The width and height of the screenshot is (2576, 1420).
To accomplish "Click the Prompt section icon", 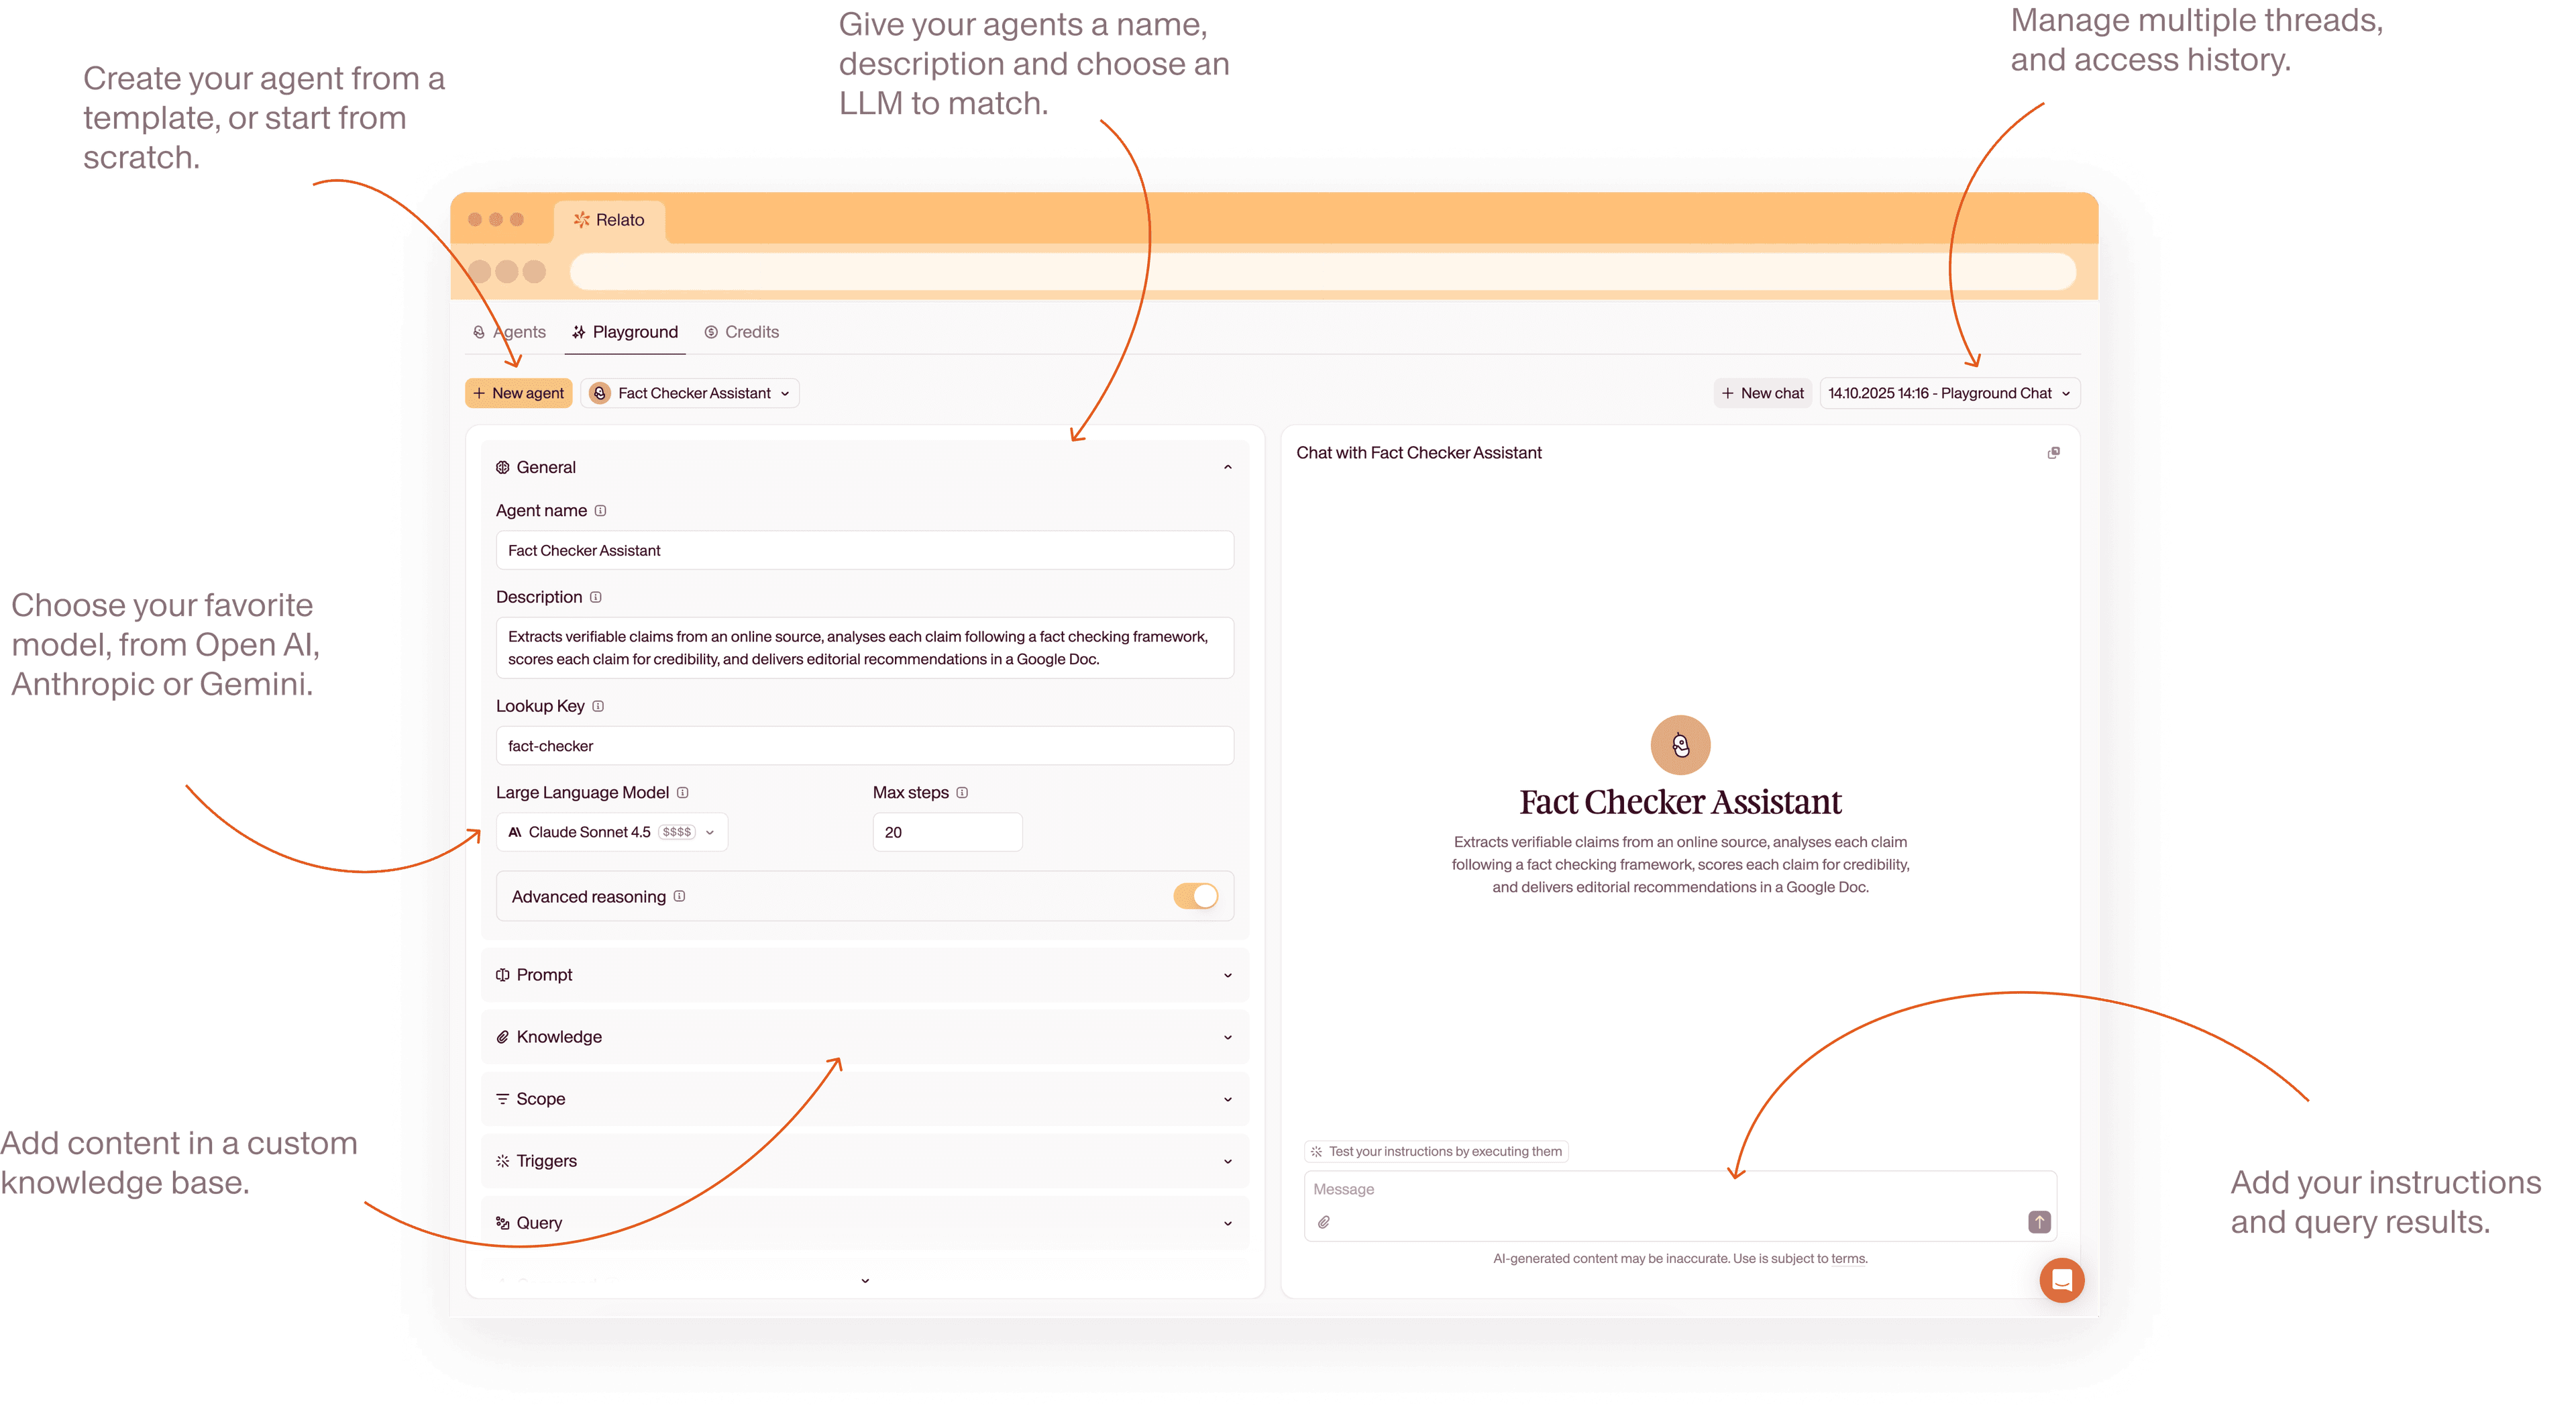I will click(x=503, y=974).
